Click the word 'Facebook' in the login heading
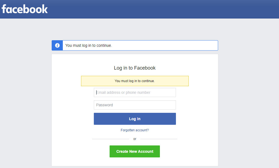This screenshot has width=279, height=168. 145,68
